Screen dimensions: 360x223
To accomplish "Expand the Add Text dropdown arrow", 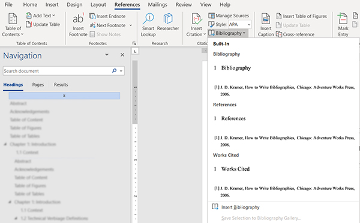I will point(53,16).
